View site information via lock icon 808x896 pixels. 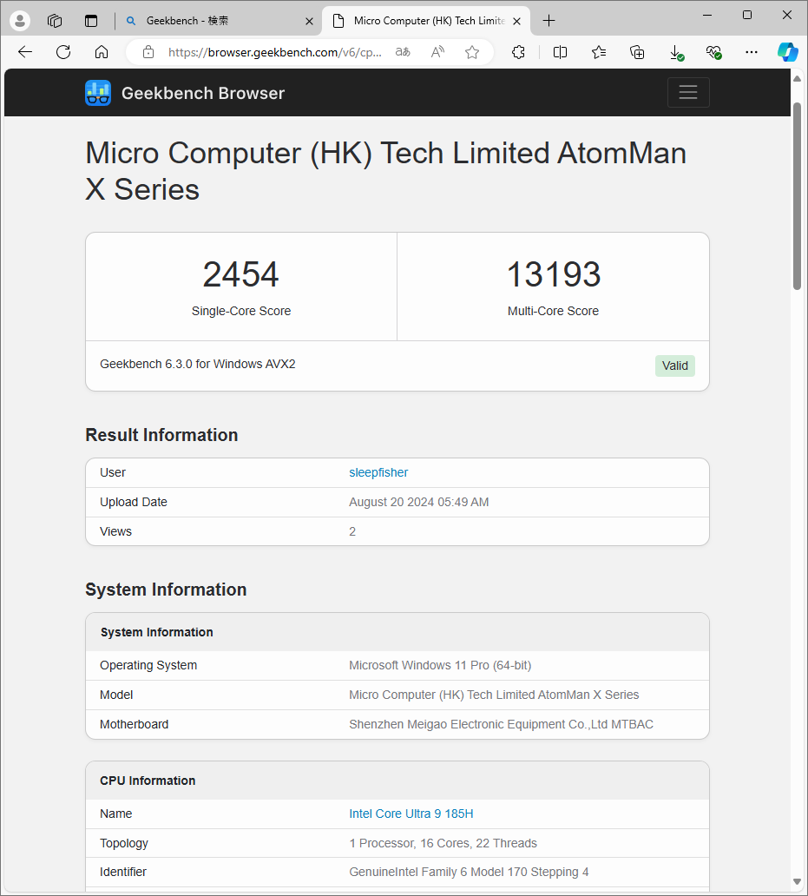pos(148,52)
